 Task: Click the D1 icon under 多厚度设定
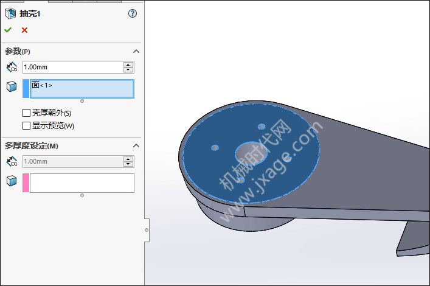(x=12, y=161)
